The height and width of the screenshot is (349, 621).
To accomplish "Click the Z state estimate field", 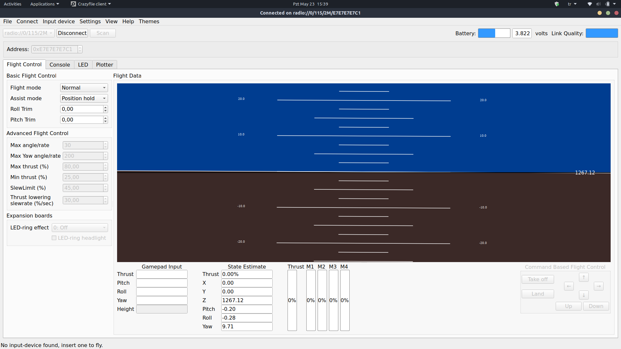I will click(x=246, y=300).
